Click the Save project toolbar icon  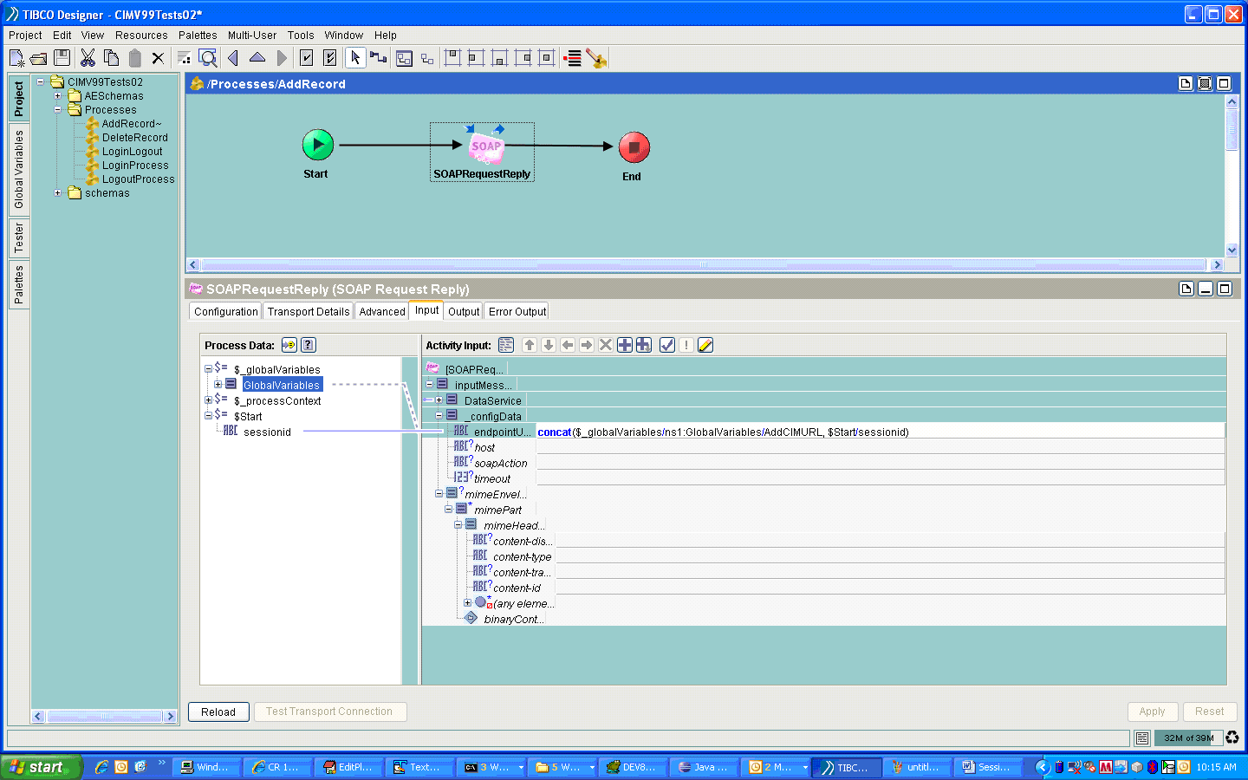62,58
